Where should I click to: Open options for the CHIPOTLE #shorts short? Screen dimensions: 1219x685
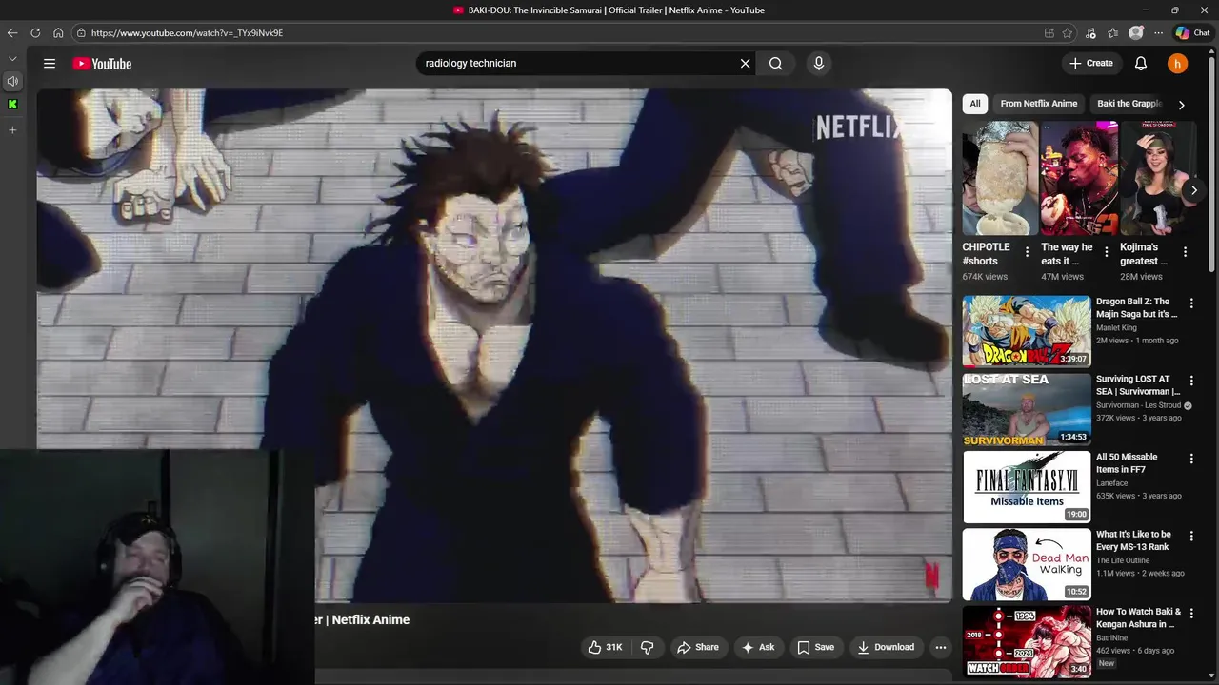coord(1027,252)
